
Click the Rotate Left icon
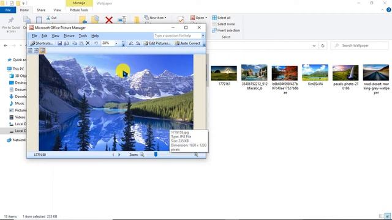click(131, 43)
